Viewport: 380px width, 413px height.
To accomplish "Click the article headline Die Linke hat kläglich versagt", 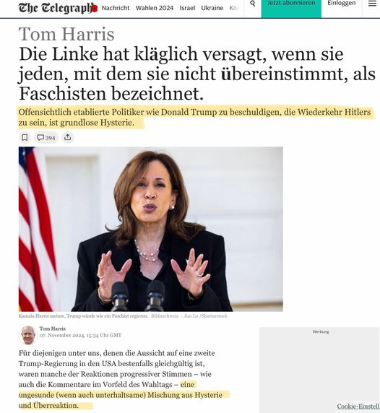I will click(x=197, y=74).
